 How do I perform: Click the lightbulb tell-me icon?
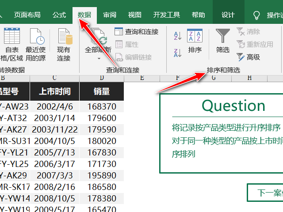(x=256, y=15)
